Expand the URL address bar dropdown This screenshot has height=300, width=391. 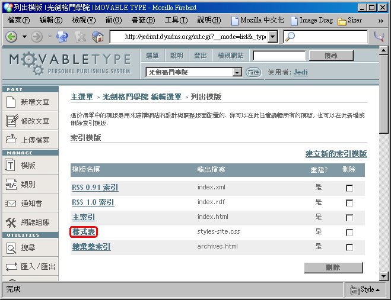(273, 37)
